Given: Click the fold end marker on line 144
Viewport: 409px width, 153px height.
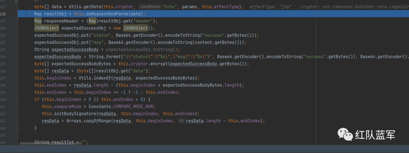Looking at the screenshot, I should [18, 128].
